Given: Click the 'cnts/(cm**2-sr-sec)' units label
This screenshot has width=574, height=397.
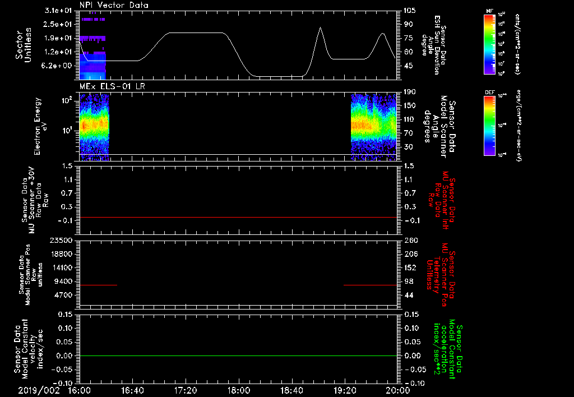Looking at the screenshot, I should [517, 44].
